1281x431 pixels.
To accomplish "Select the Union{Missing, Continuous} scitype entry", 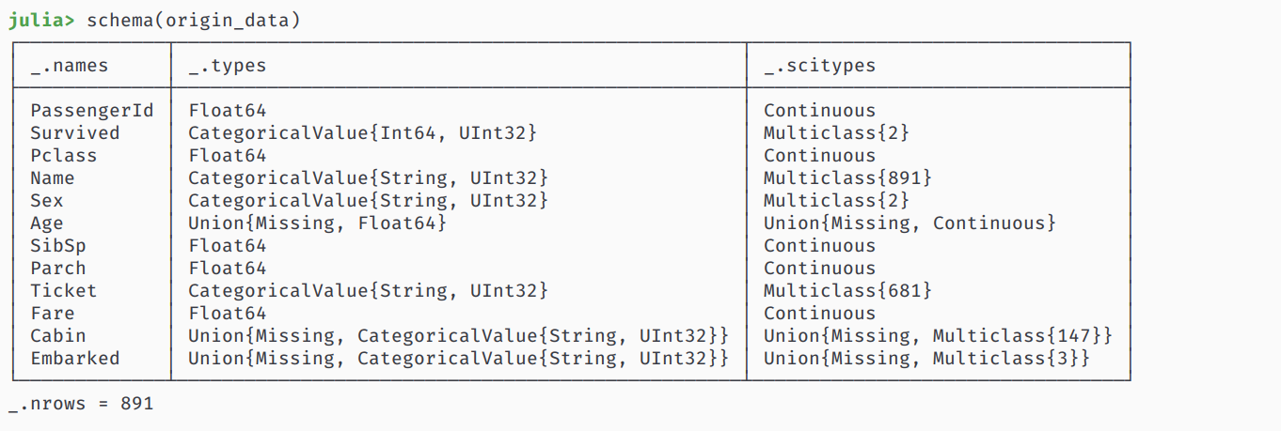I will tap(909, 223).
